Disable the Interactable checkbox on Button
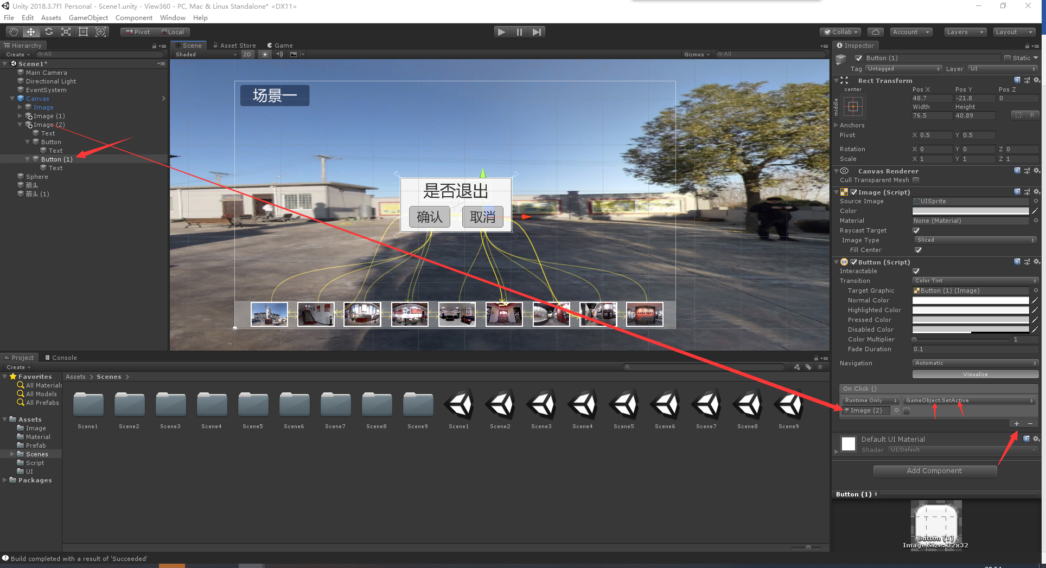This screenshot has height=568, width=1046. point(916,271)
